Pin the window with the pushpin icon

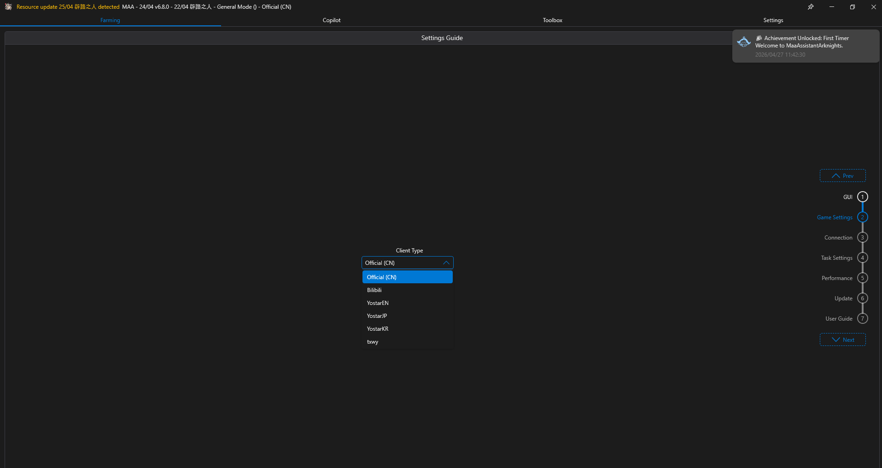click(x=811, y=6)
